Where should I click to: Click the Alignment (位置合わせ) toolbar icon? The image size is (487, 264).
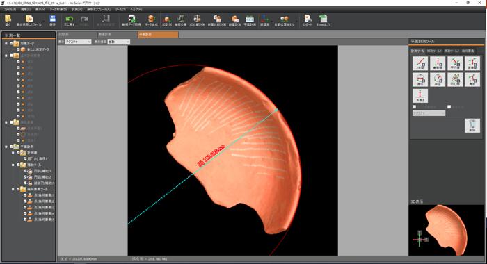(x=284, y=20)
